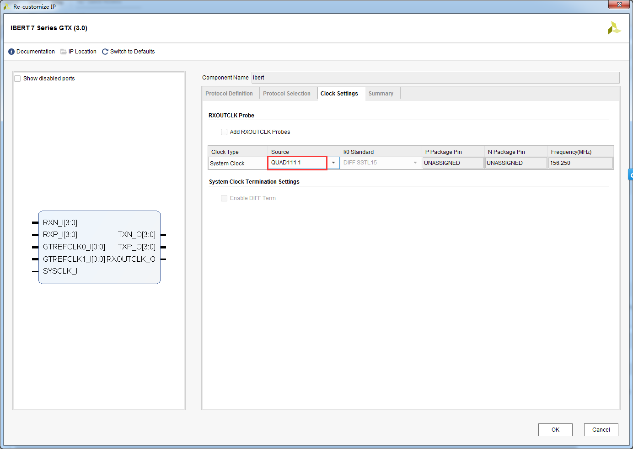Image resolution: width=633 pixels, height=449 pixels.
Task: Click the GTREFCLK0_I[0:0] port label
Action: coord(74,247)
